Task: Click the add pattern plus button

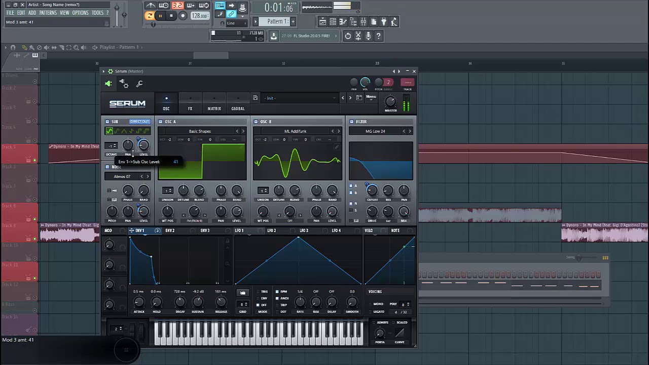Action: click(293, 21)
